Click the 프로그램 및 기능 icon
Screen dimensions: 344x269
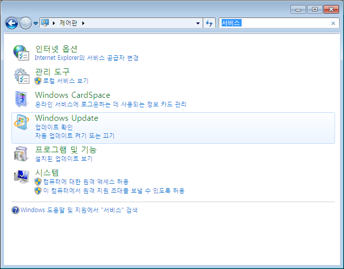click(21, 154)
